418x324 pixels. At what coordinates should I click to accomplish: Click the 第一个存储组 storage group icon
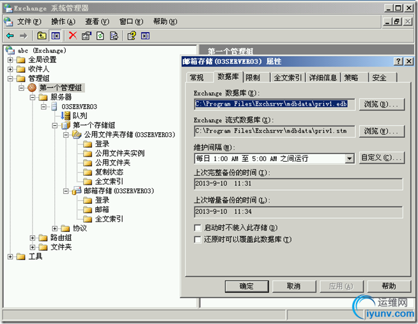[x=66, y=125]
